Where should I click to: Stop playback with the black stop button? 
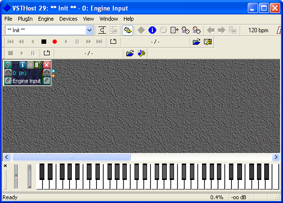coord(44,42)
